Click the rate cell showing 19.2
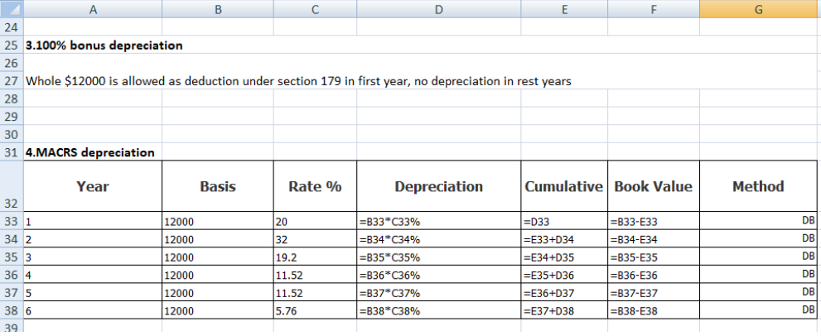 315,257
